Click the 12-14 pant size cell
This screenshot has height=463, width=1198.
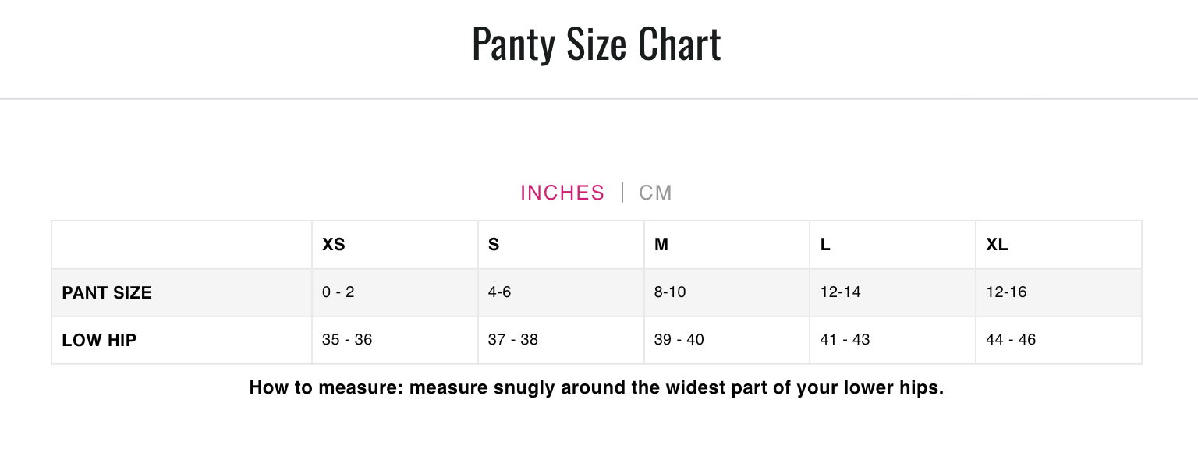(x=893, y=293)
